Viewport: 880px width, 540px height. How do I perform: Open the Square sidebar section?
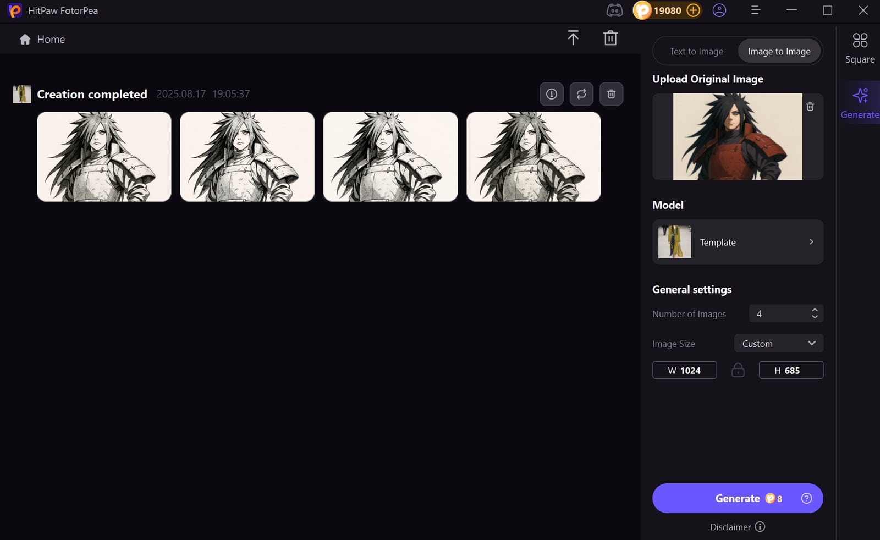click(860, 48)
